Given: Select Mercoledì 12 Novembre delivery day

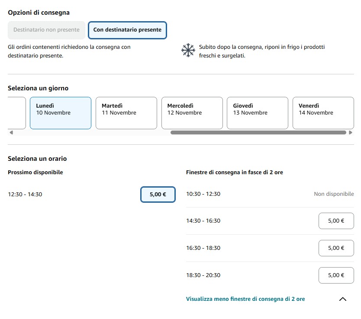Looking at the screenshot, I should [192, 113].
